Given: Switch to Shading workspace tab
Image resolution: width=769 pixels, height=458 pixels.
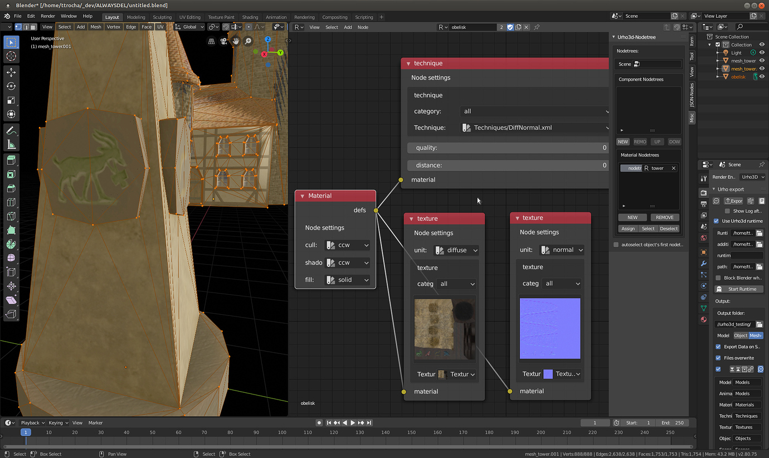Looking at the screenshot, I should pos(250,17).
